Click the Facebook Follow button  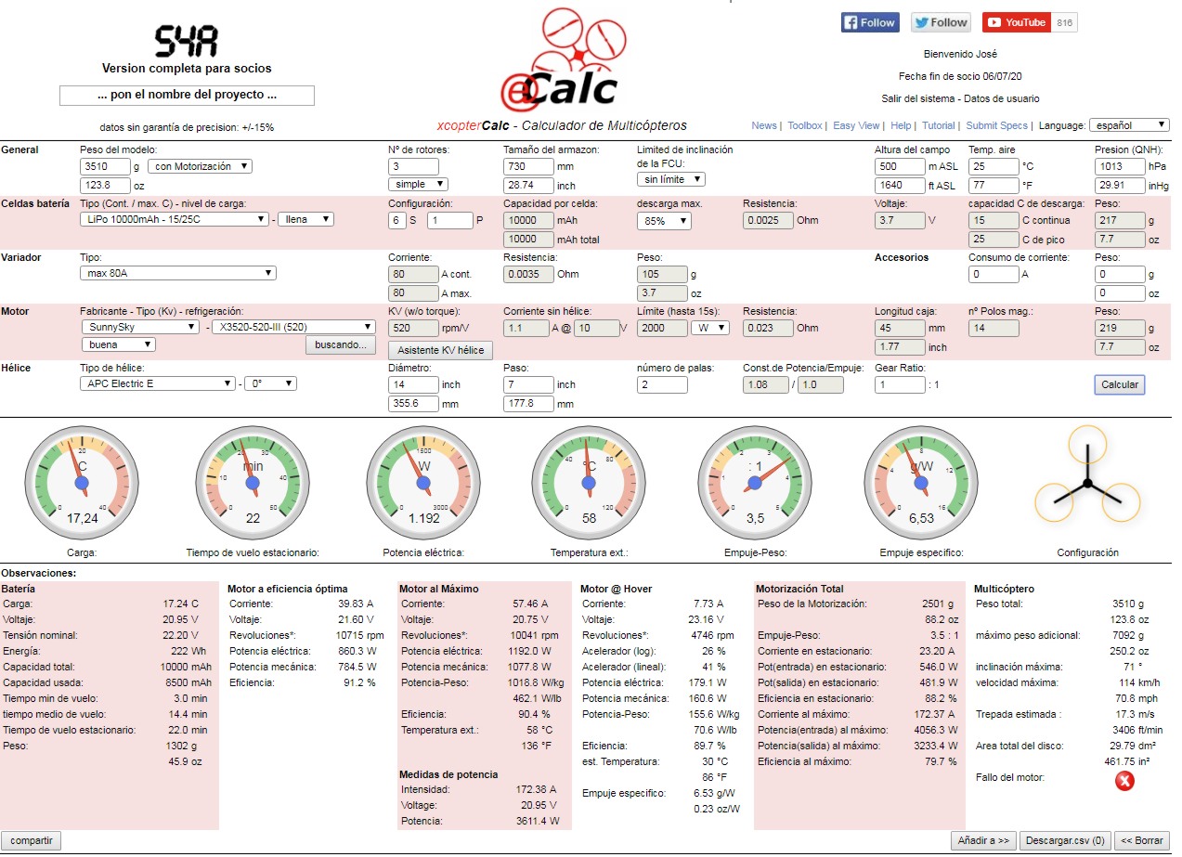pos(869,22)
